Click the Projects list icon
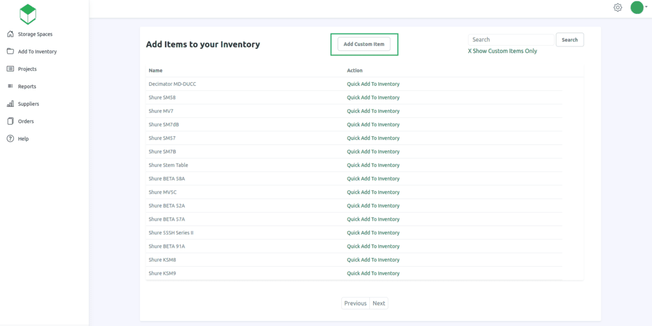This screenshot has width=652, height=326. [10, 69]
